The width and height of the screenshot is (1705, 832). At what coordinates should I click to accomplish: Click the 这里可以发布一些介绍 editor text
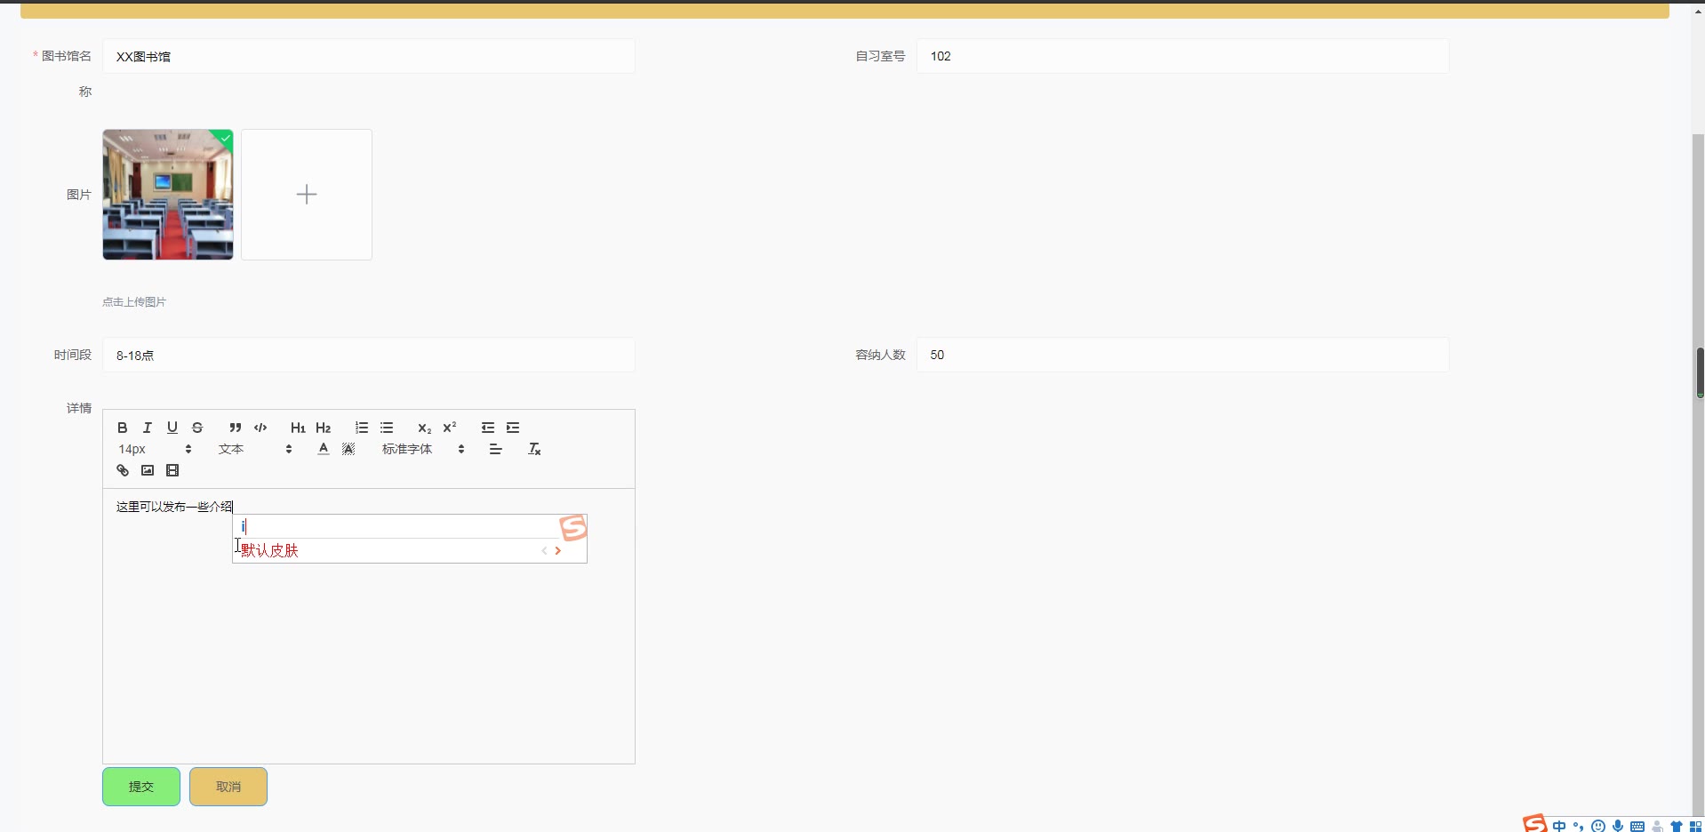pos(174,507)
